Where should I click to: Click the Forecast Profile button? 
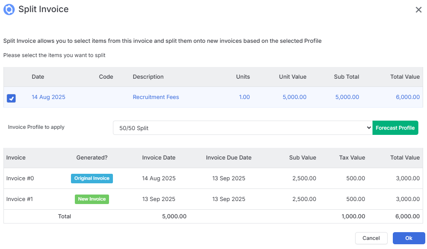395,128
